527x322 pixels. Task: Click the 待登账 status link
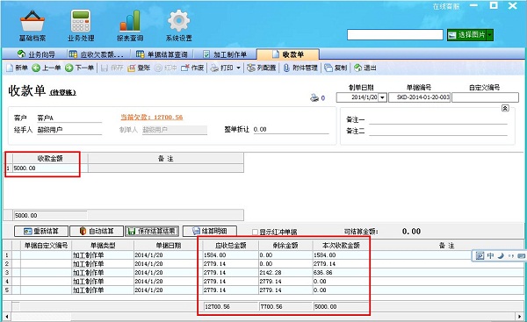click(63, 92)
